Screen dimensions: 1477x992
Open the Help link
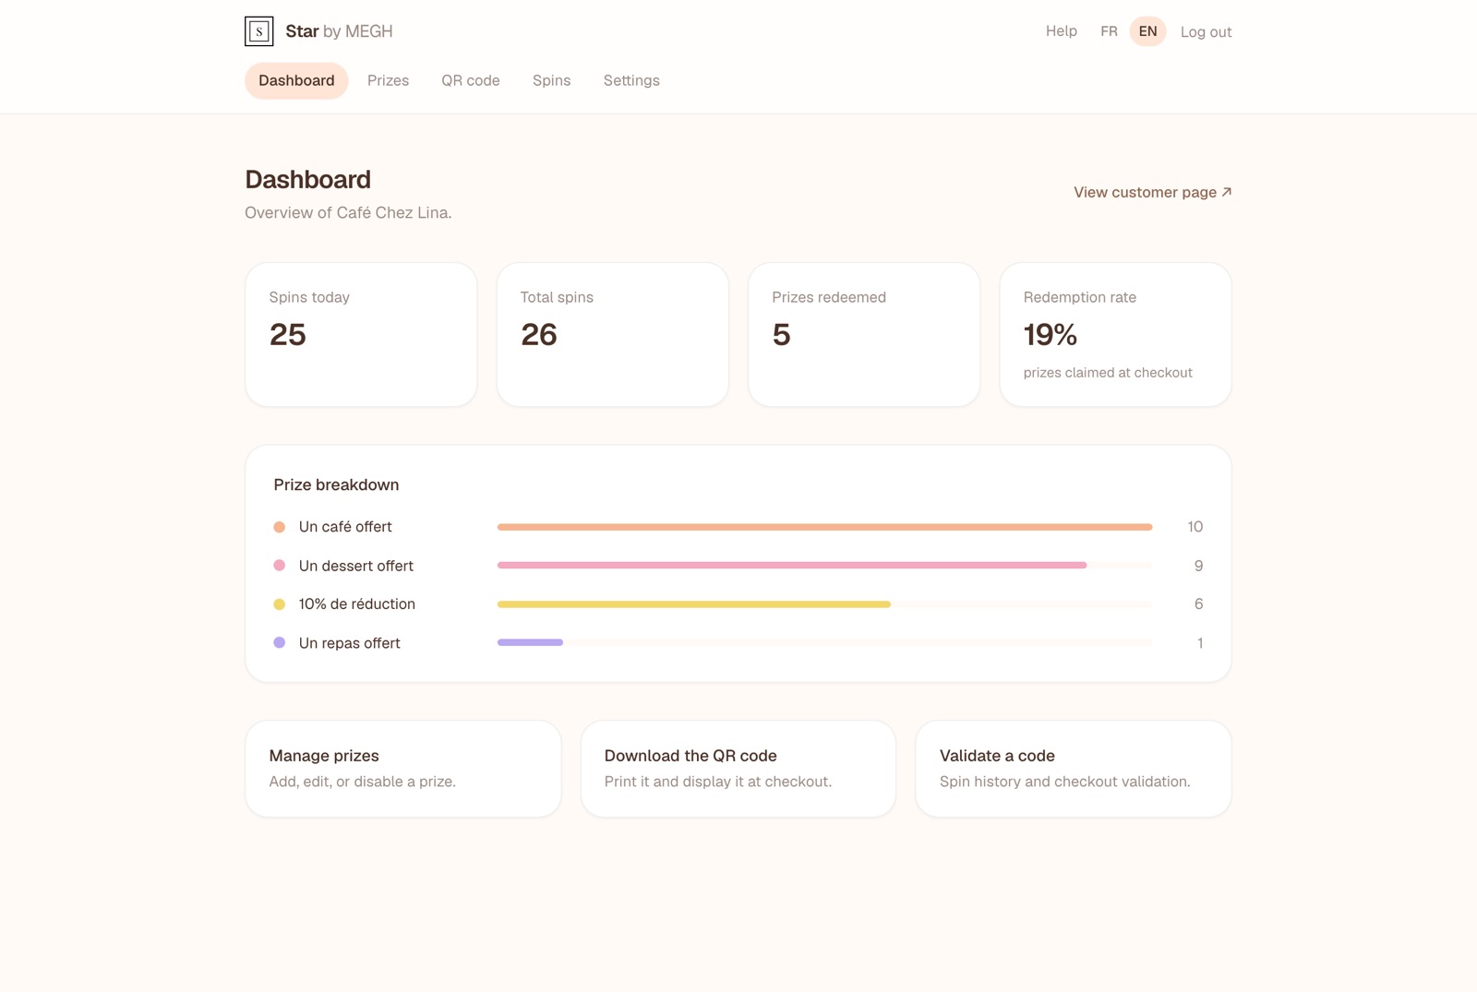[x=1062, y=31]
